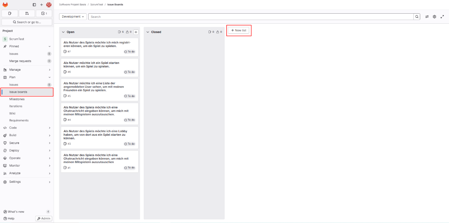Open the merge requests shortcut icon
The width and height of the screenshot is (449, 223).
tap(27, 13)
